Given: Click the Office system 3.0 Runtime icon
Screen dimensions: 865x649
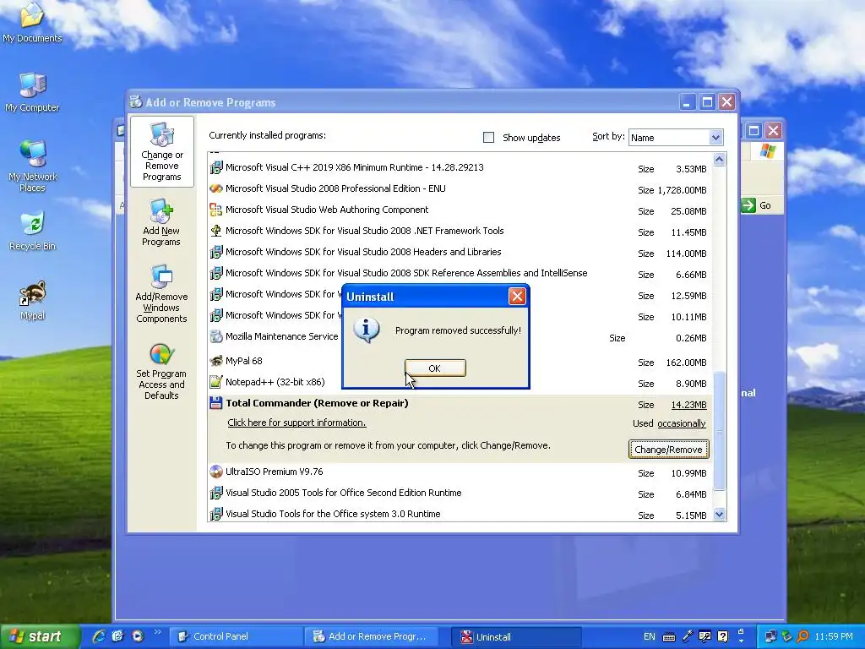Looking at the screenshot, I should [215, 514].
